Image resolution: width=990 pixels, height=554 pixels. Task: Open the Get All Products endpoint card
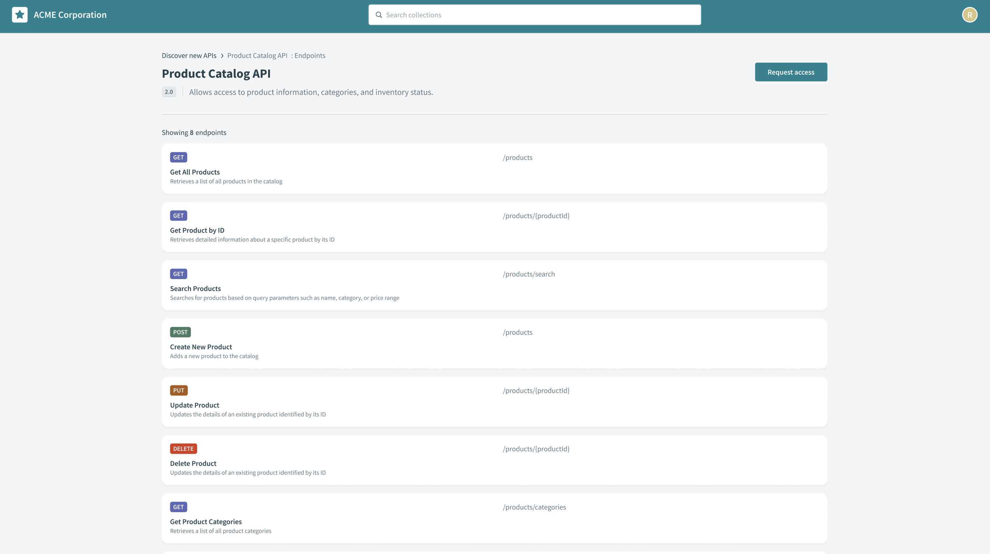(x=495, y=168)
